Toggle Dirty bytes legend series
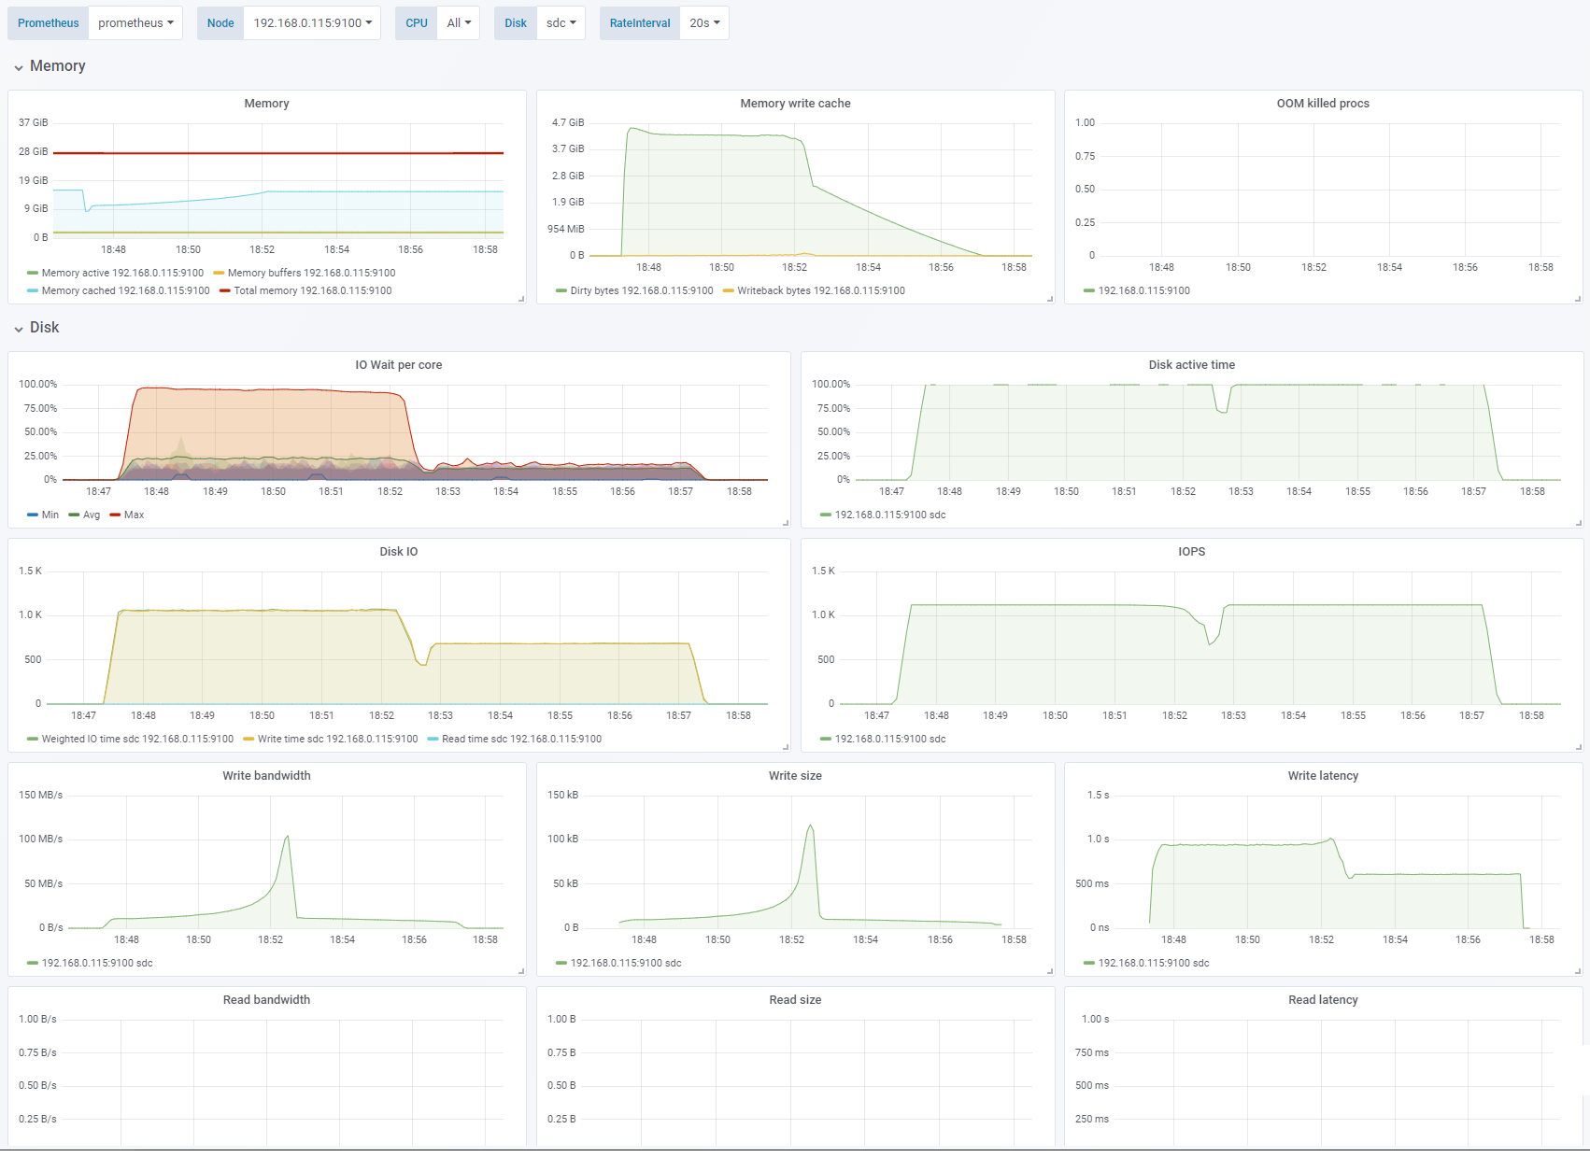 642,291
